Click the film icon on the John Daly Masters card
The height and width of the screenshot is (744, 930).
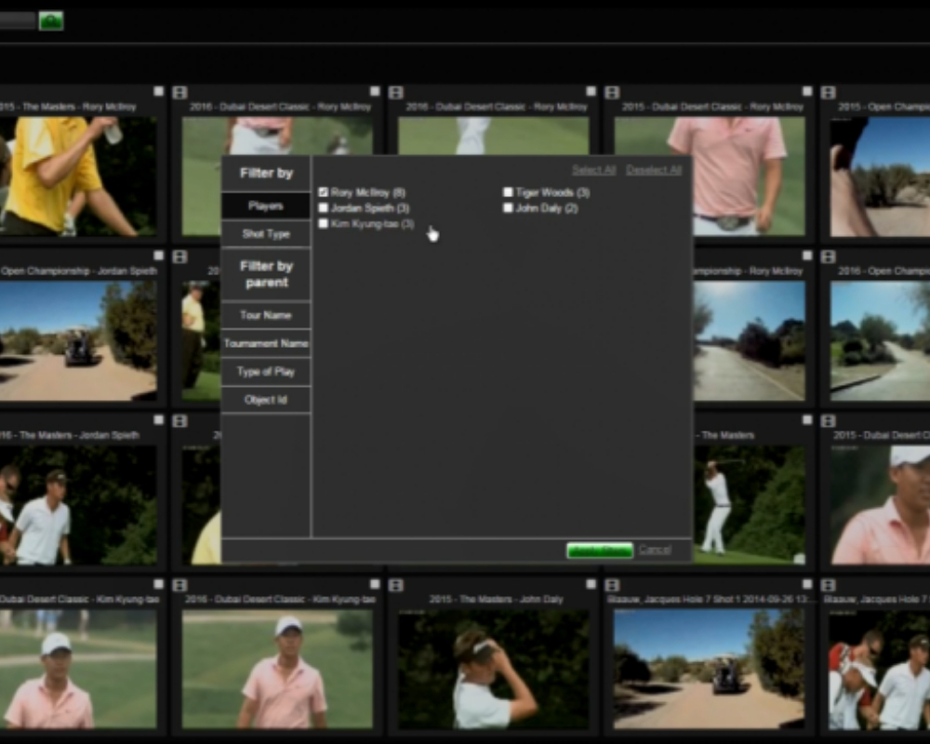395,586
